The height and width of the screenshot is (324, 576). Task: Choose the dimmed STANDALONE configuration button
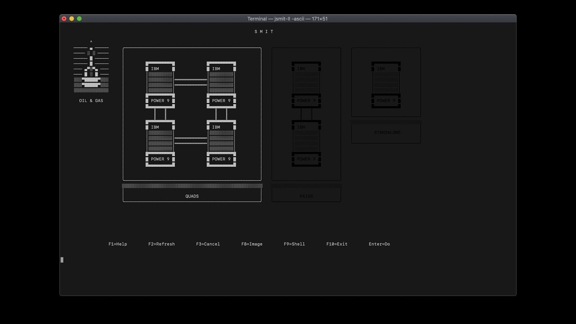pos(386,134)
